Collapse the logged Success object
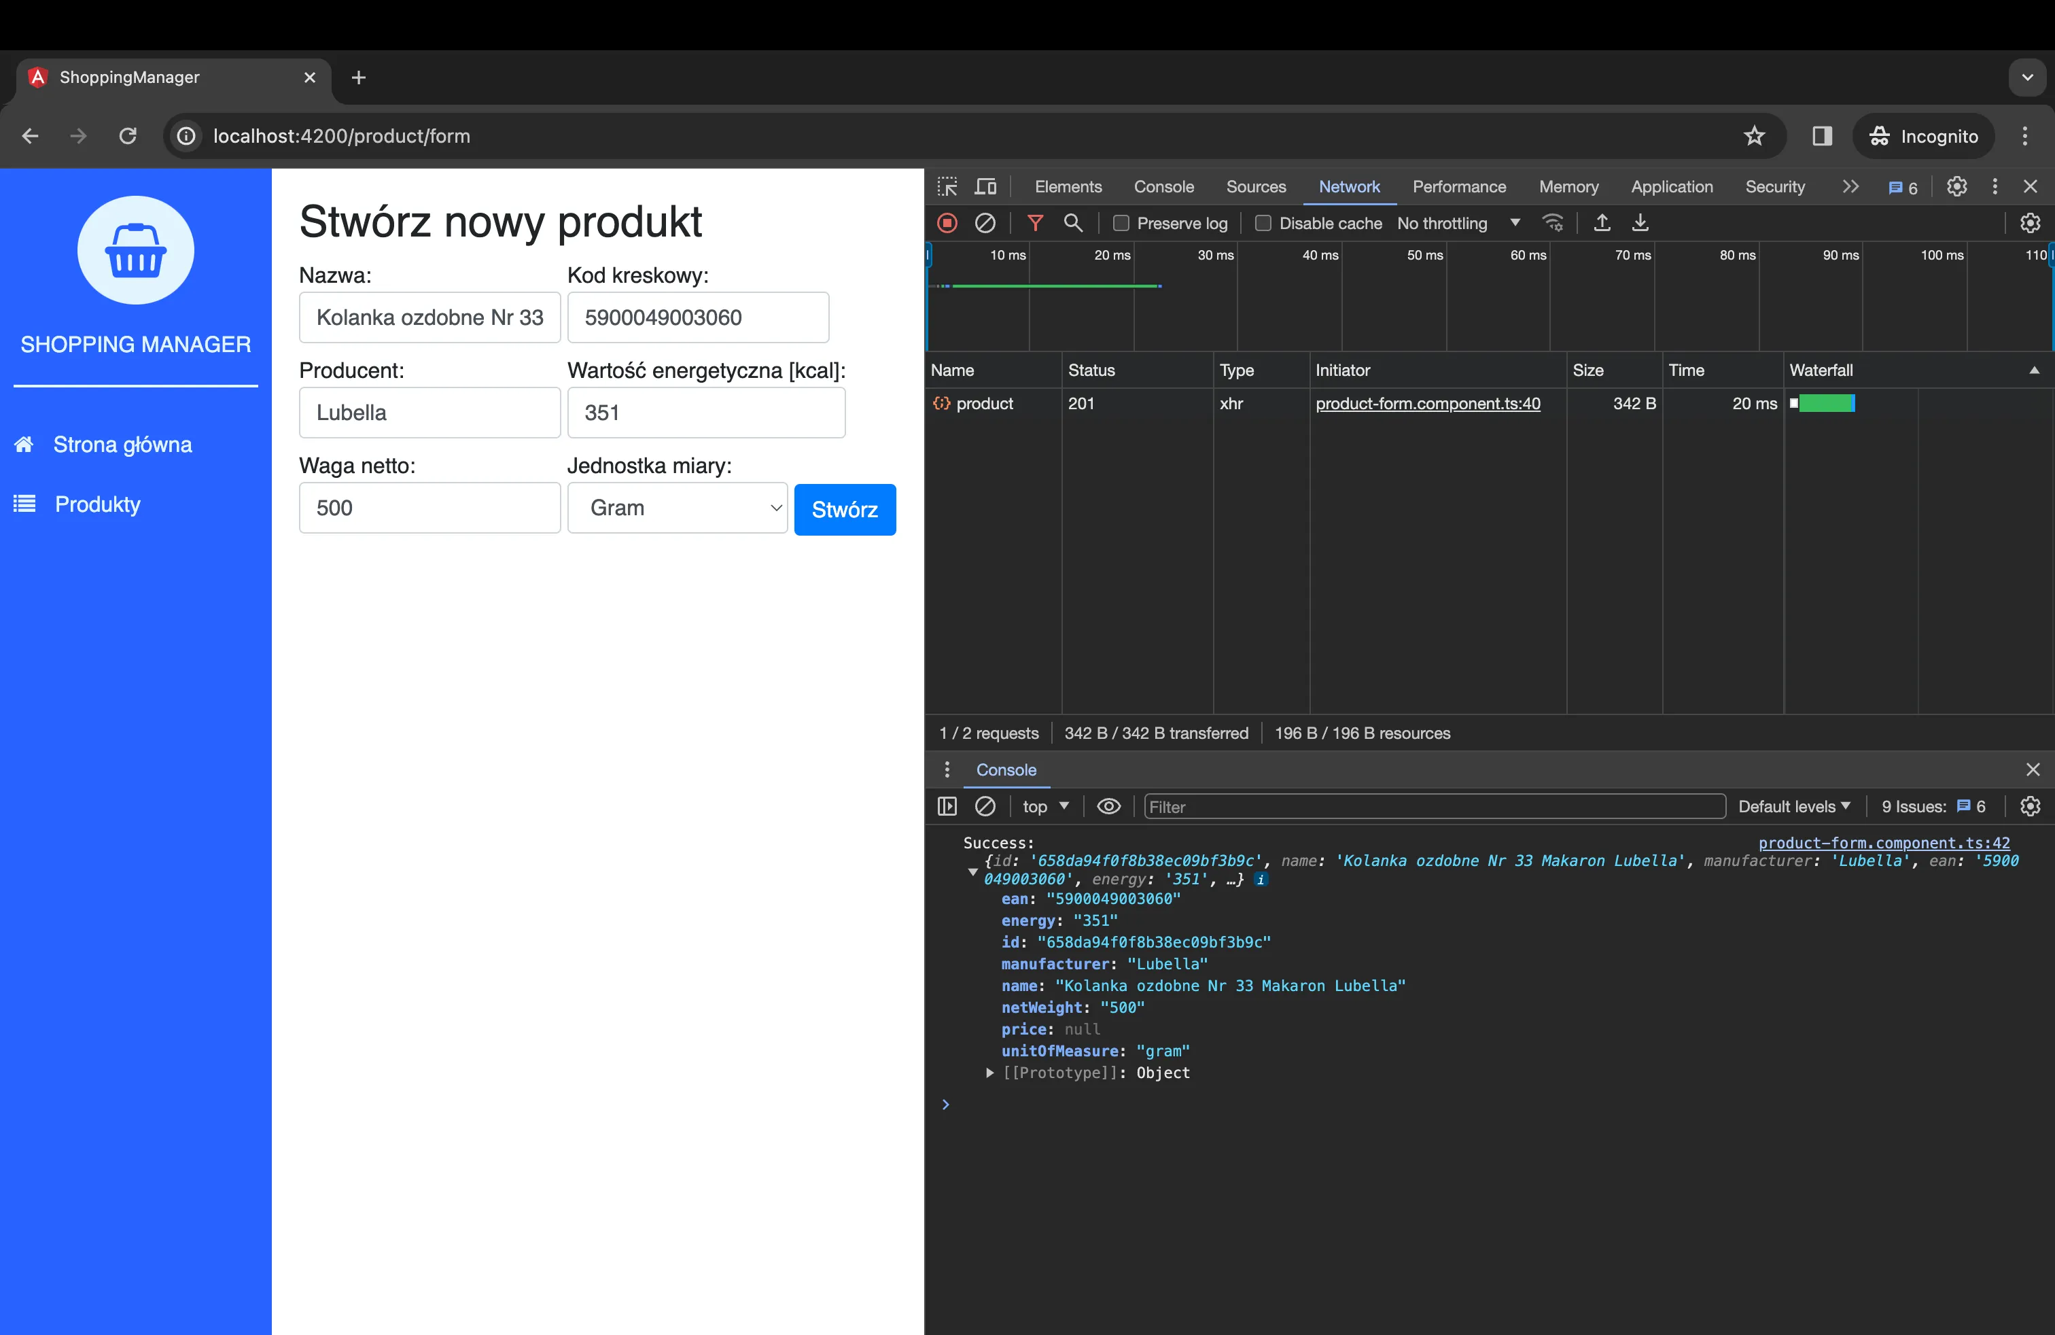 click(x=973, y=872)
